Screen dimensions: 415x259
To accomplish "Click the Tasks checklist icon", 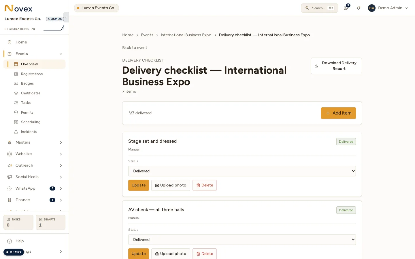I will (x=16, y=103).
